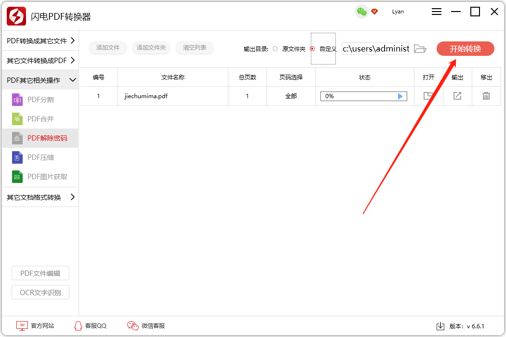Open folder icon for jiechumima.pdf row
The height and width of the screenshot is (337, 506).
428,96
